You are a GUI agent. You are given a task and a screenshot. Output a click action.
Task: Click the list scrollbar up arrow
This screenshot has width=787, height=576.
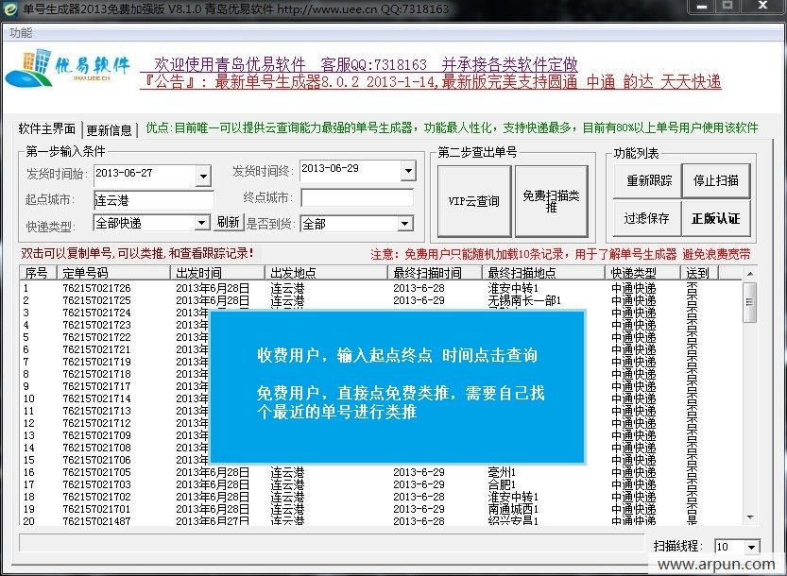click(750, 274)
